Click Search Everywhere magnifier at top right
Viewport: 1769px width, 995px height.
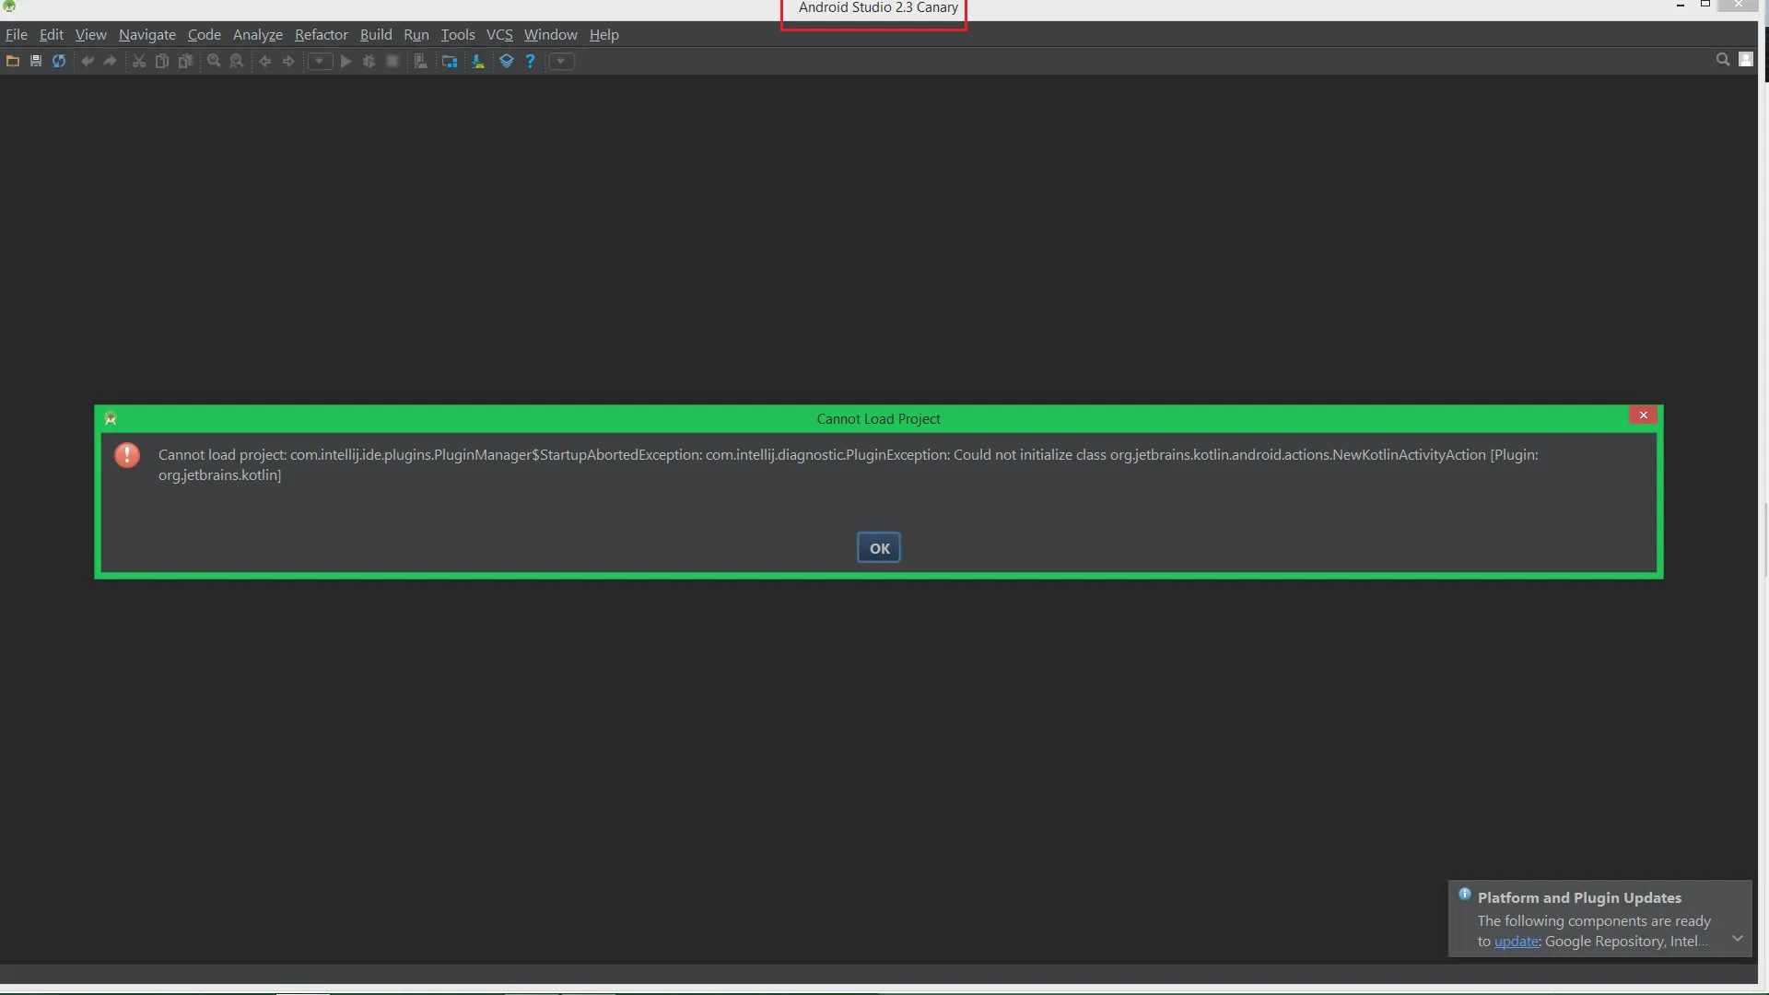(x=1722, y=60)
